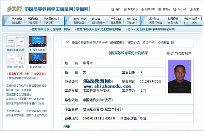Screen dimensions: 204x131
Task: Click 如何申请 link
Action: coord(163,43)
